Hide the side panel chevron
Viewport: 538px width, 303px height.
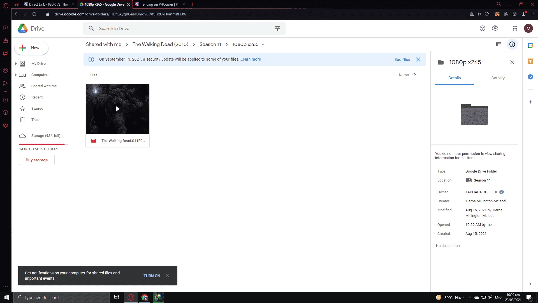tap(530, 284)
